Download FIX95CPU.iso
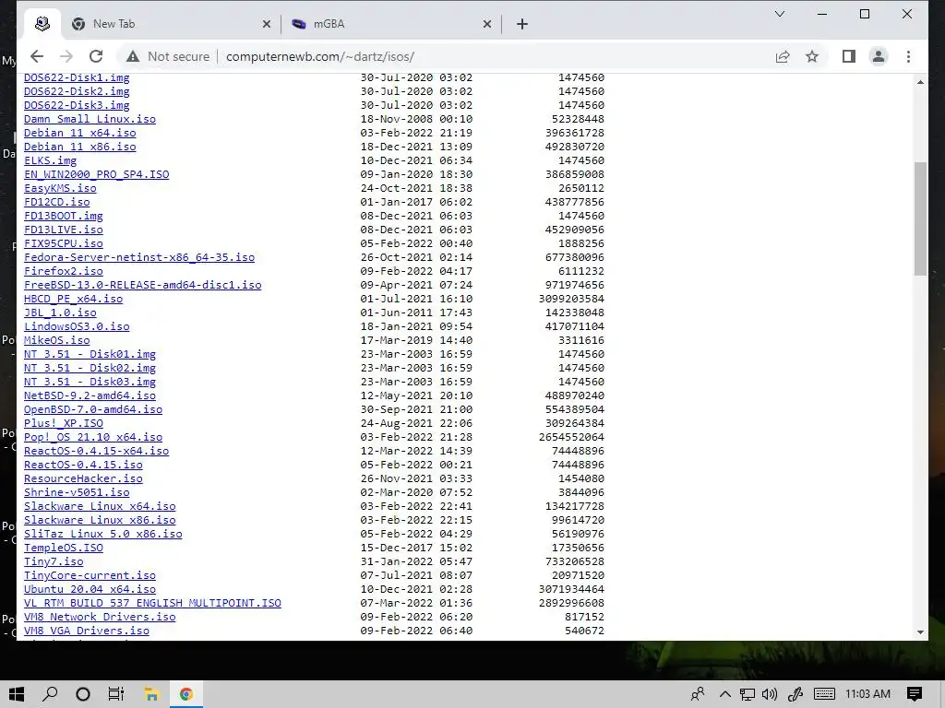Viewport: 945px width, 708px height. 64,243
